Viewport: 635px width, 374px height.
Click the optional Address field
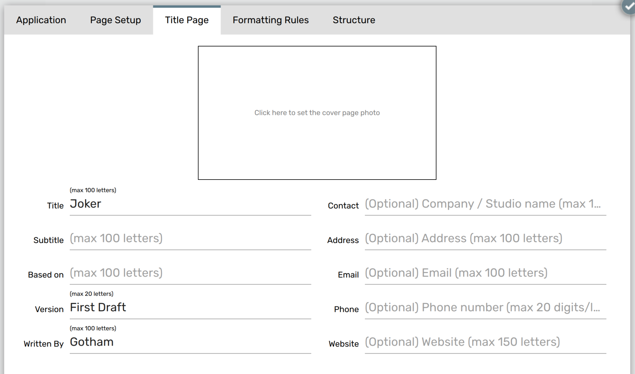pyautogui.click(x=484, y=238)
